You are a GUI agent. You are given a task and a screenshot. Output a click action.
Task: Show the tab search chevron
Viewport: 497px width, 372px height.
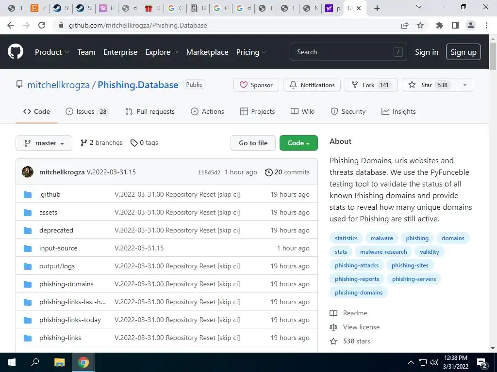(419, 7)
